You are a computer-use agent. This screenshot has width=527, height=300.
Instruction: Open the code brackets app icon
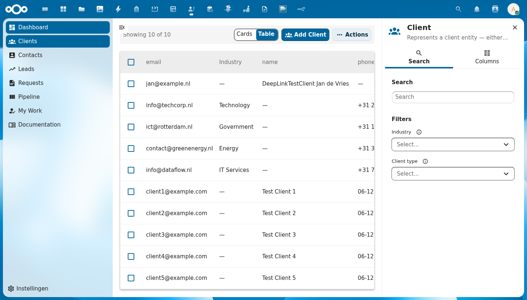[155, 9]
